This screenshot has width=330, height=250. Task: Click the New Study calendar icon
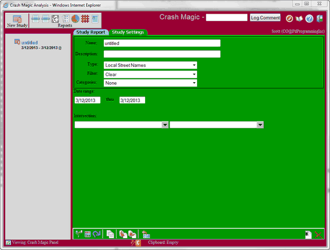click(17, 19)
